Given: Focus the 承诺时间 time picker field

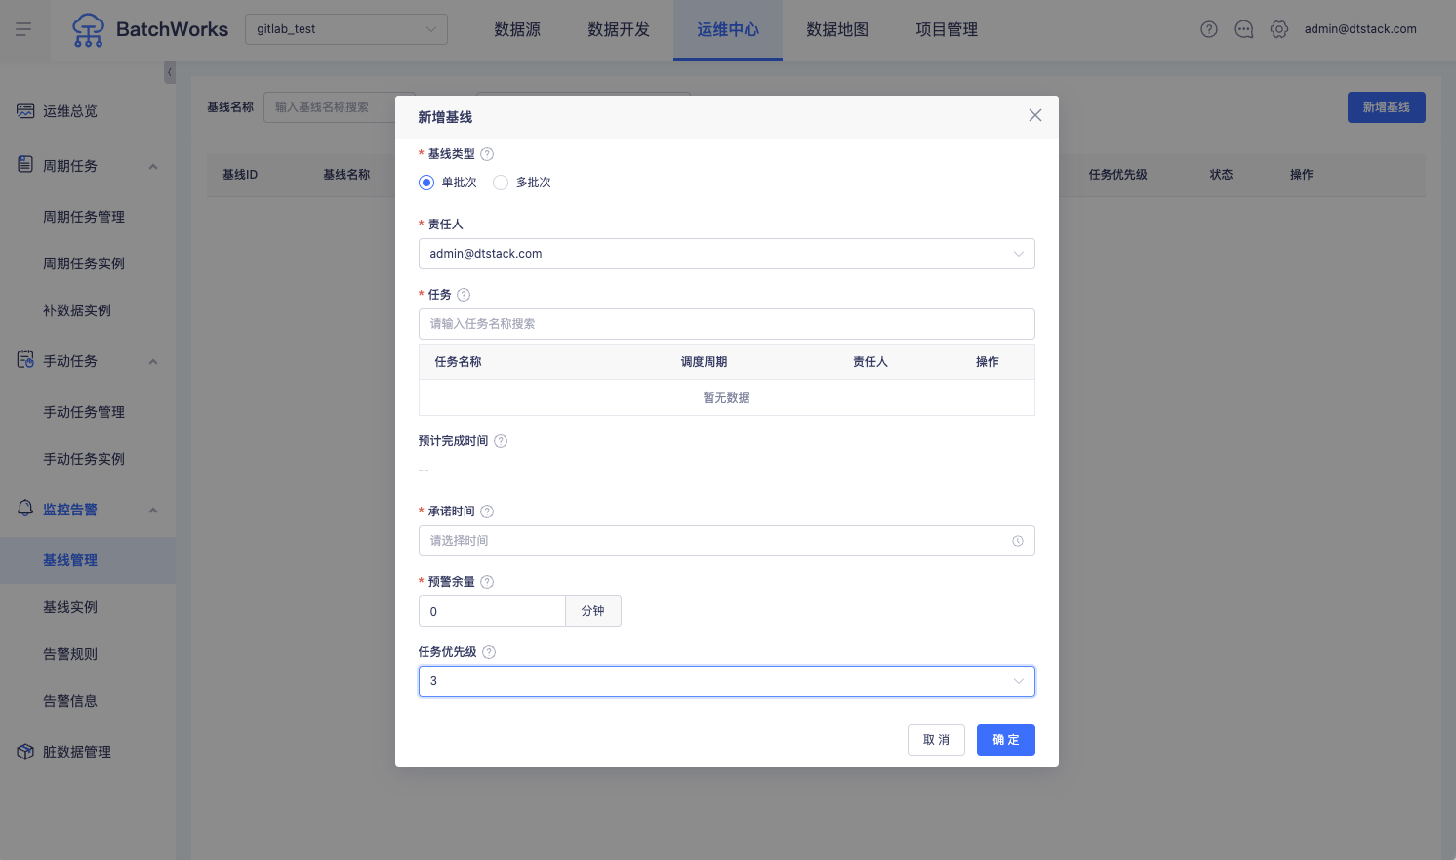Looking at the screenshot, I should (x=727, y=541).
